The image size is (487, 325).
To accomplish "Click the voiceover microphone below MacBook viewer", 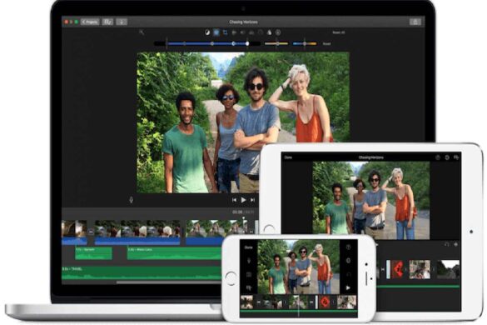I will (x=131, y=200).
